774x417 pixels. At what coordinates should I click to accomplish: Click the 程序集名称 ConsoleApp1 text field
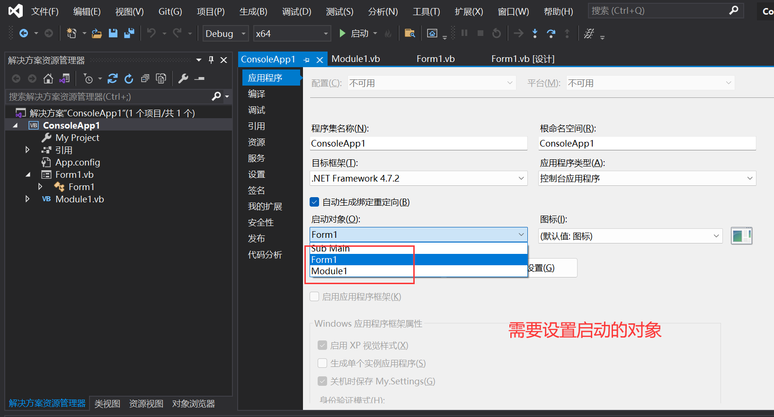click(418, 143)
